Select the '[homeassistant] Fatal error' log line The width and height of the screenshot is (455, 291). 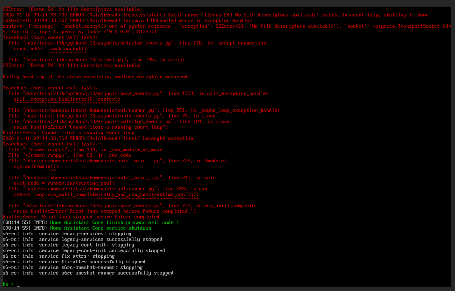(215, 15)
